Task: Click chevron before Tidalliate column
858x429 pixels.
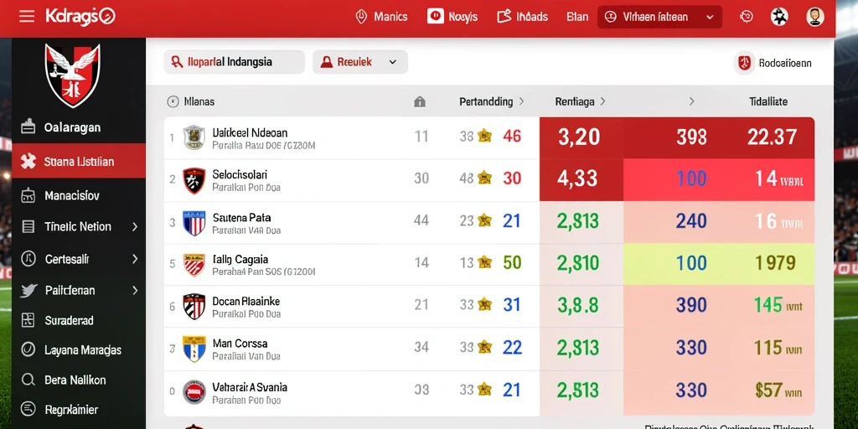Action: click(691, 101)
